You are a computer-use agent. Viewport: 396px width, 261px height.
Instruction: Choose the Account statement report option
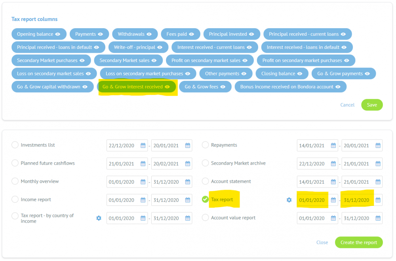pyautogui.click(x=205, y=182)
